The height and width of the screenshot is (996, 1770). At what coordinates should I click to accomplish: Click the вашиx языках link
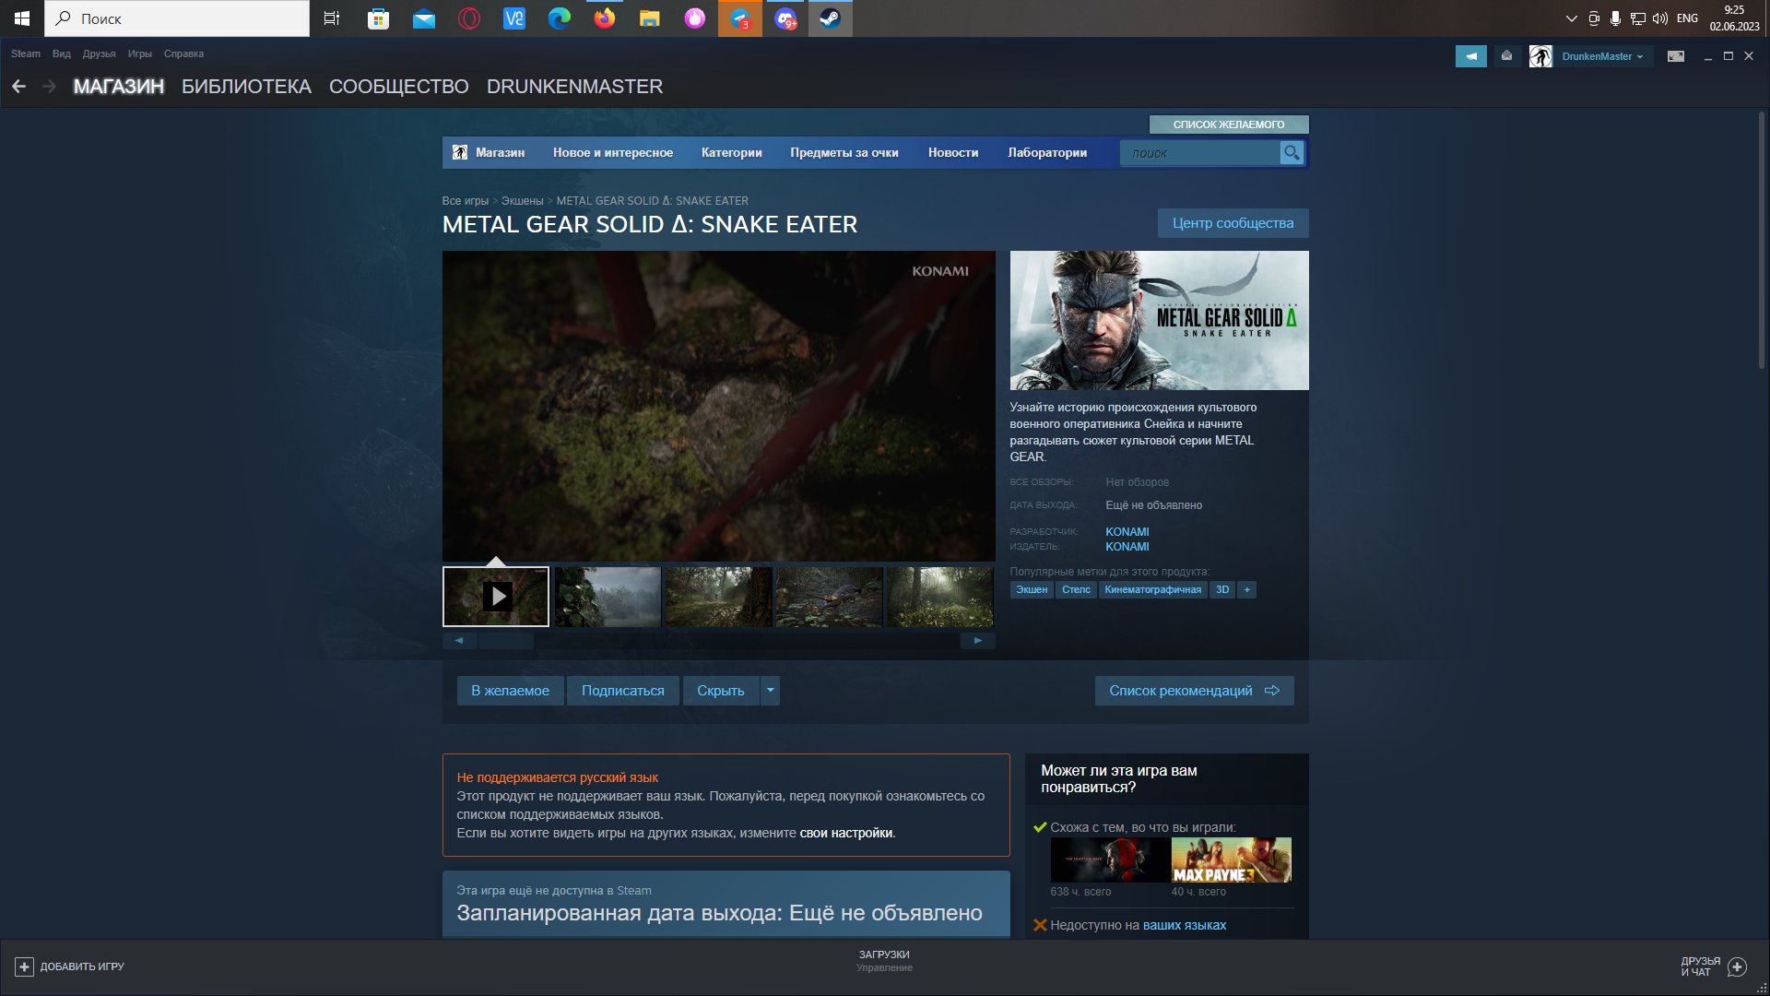click(1184, 925)
